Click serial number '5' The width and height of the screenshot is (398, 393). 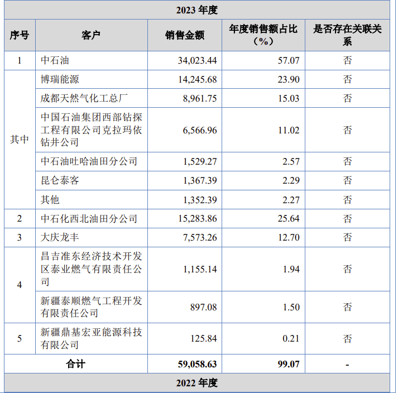20,338
